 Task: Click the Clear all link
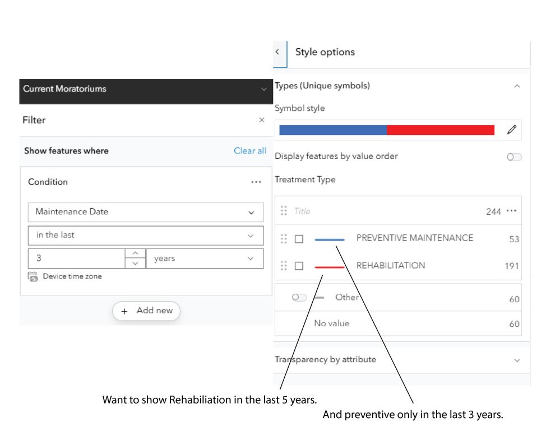(250, 151)
